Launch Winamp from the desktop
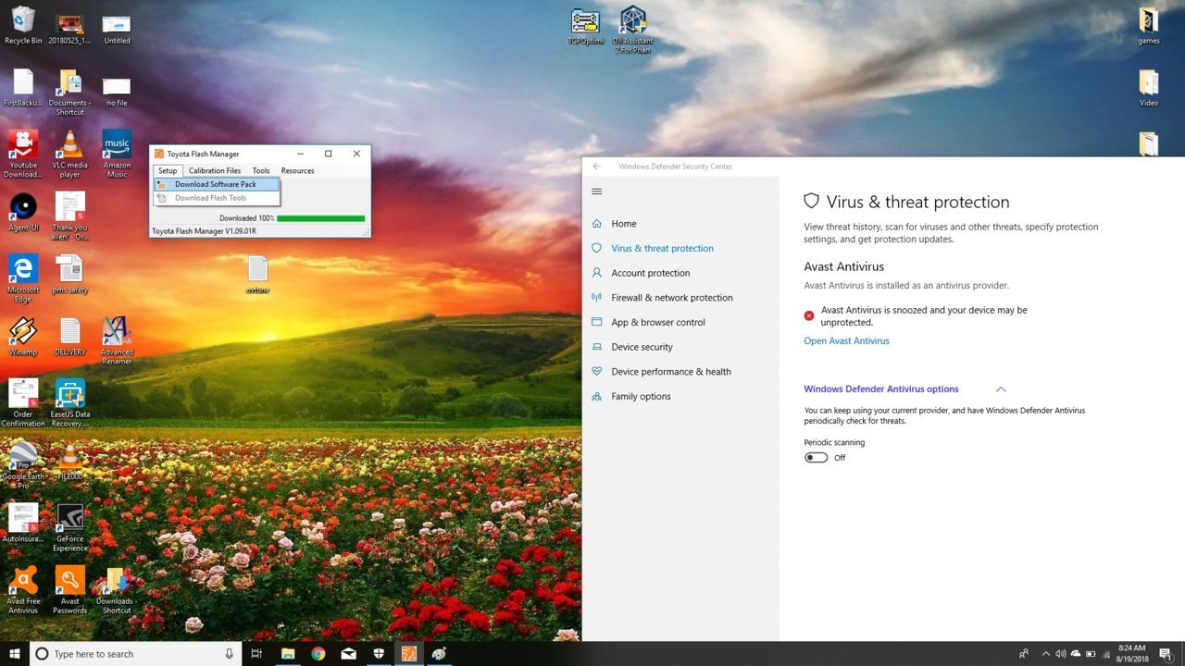The width and height of the screenshot is (1185, 666). click(x=23, y=337)
